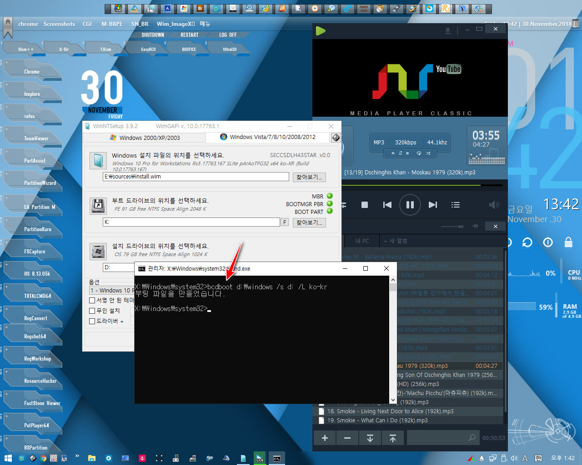The width and height of the screenshot is (582, 465).
Task: Adjust the playlist panel size slider
Action: (x=452, y=226)
